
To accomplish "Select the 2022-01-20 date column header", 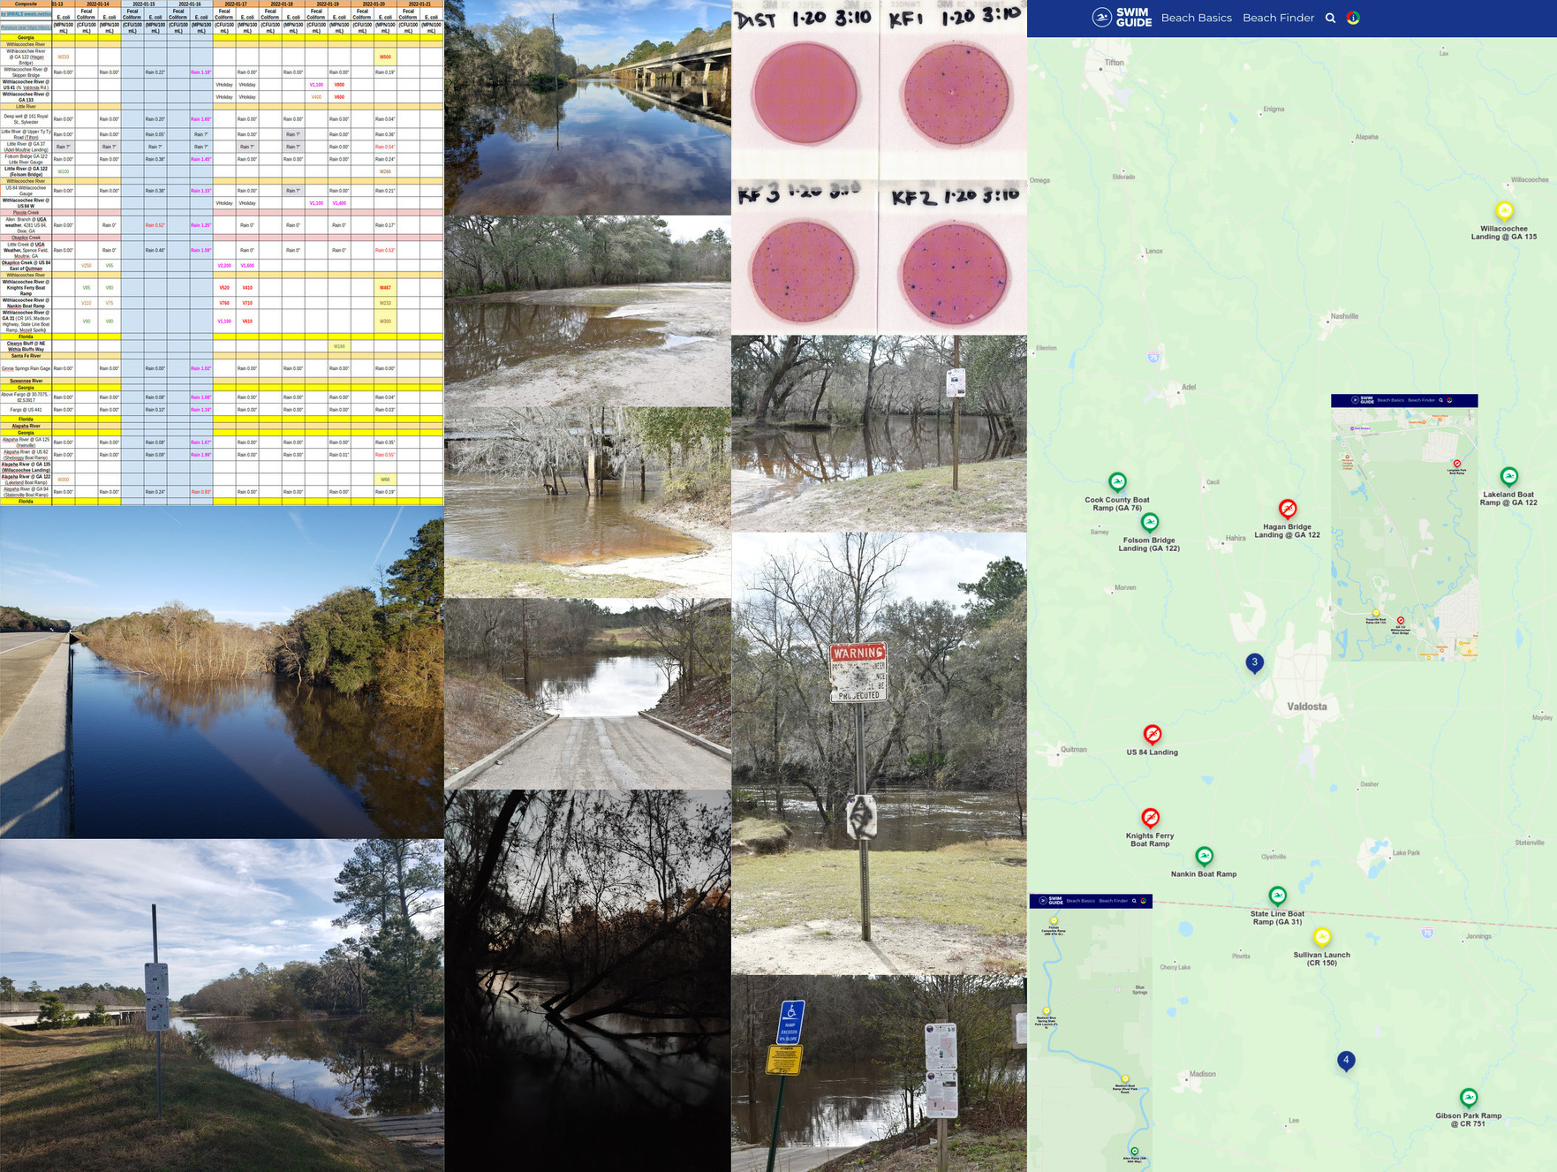I will click(x=374, y=4).
